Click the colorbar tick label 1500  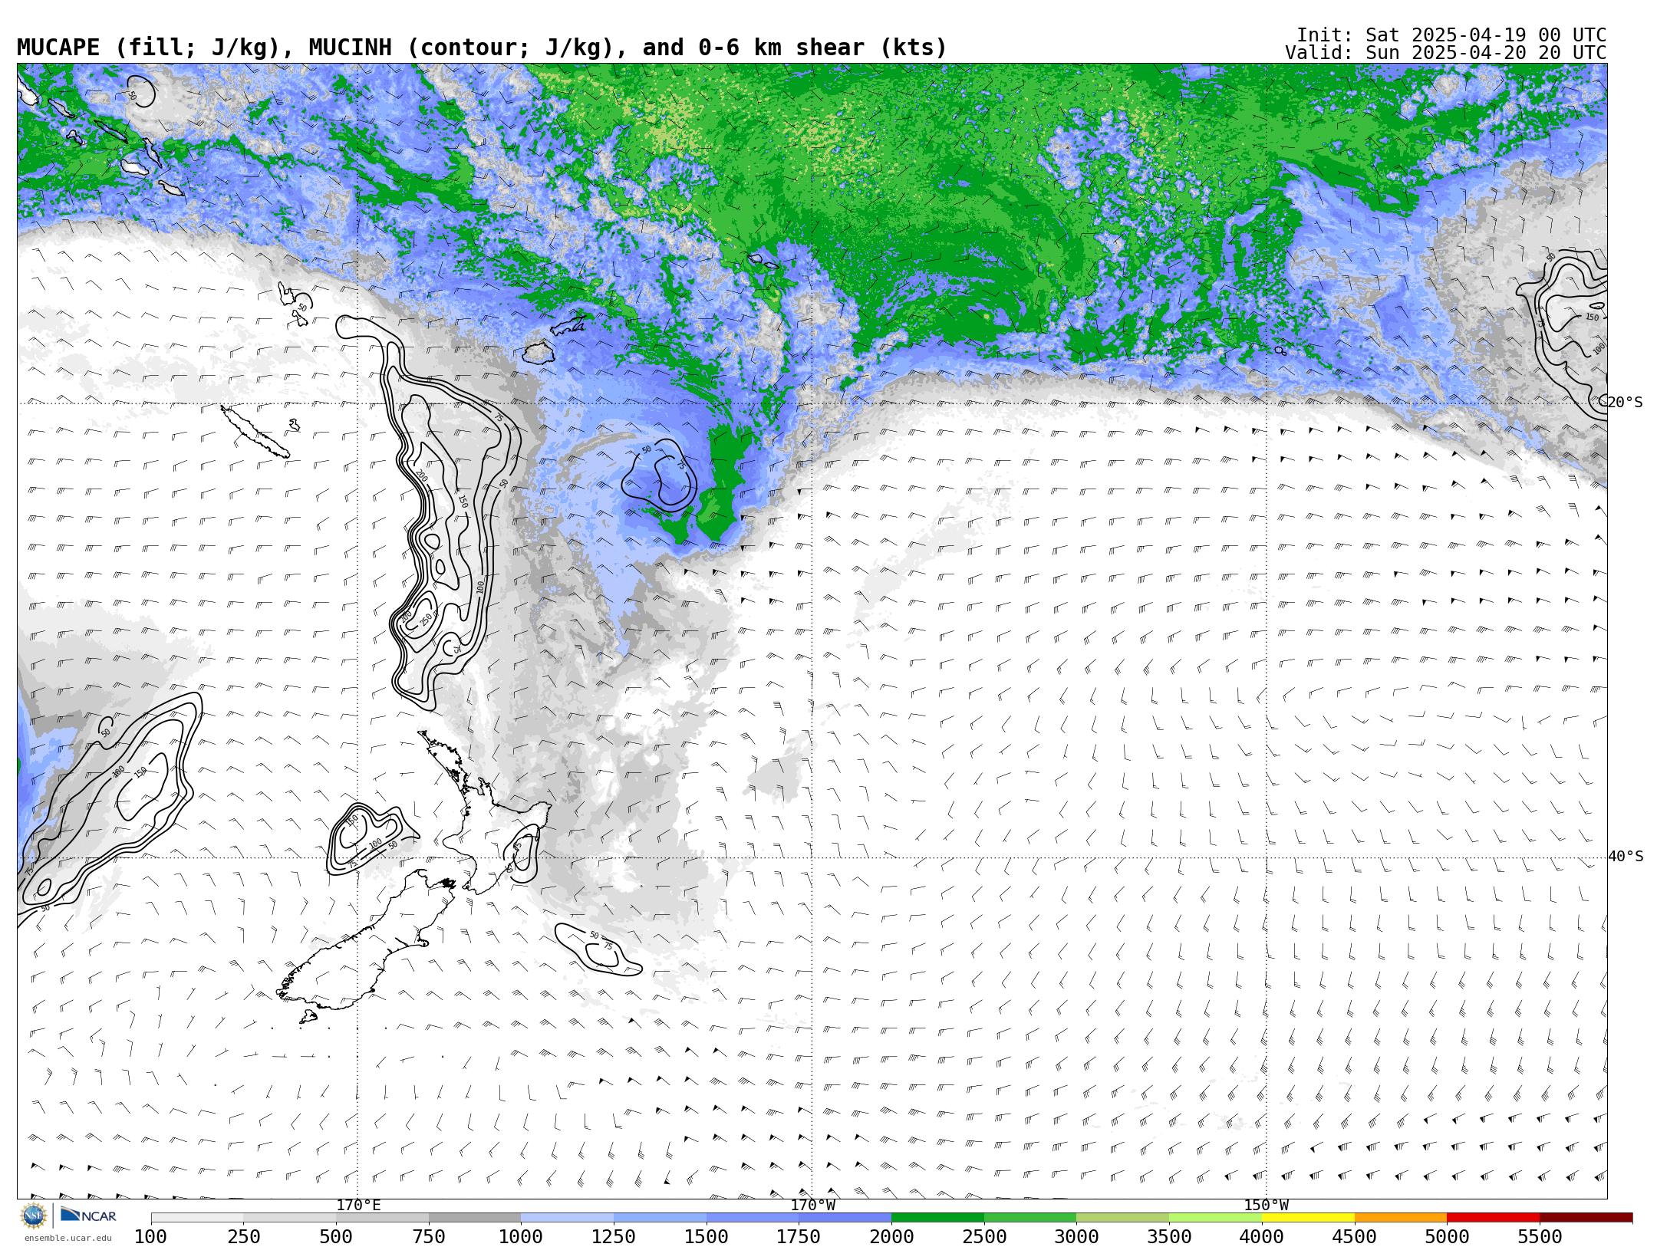pyautogui.click(x=707, y=1237)
